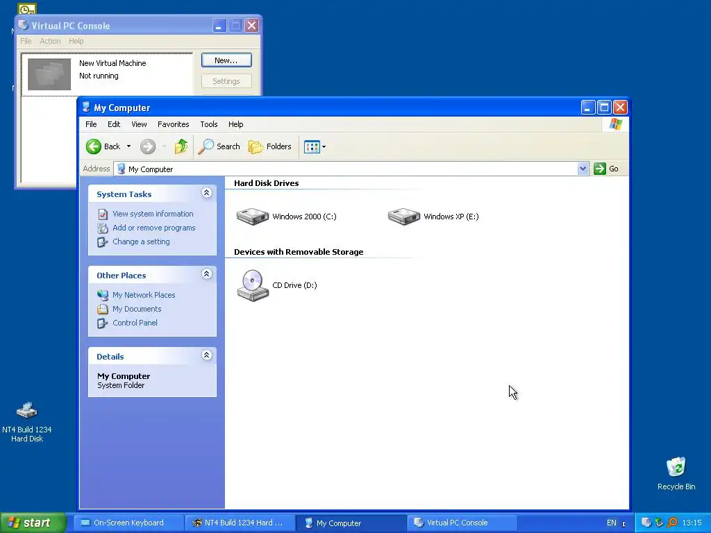Click the Virtual PC Console title bar icon
This screenshot has width=711, height=533.
[23, 26]
